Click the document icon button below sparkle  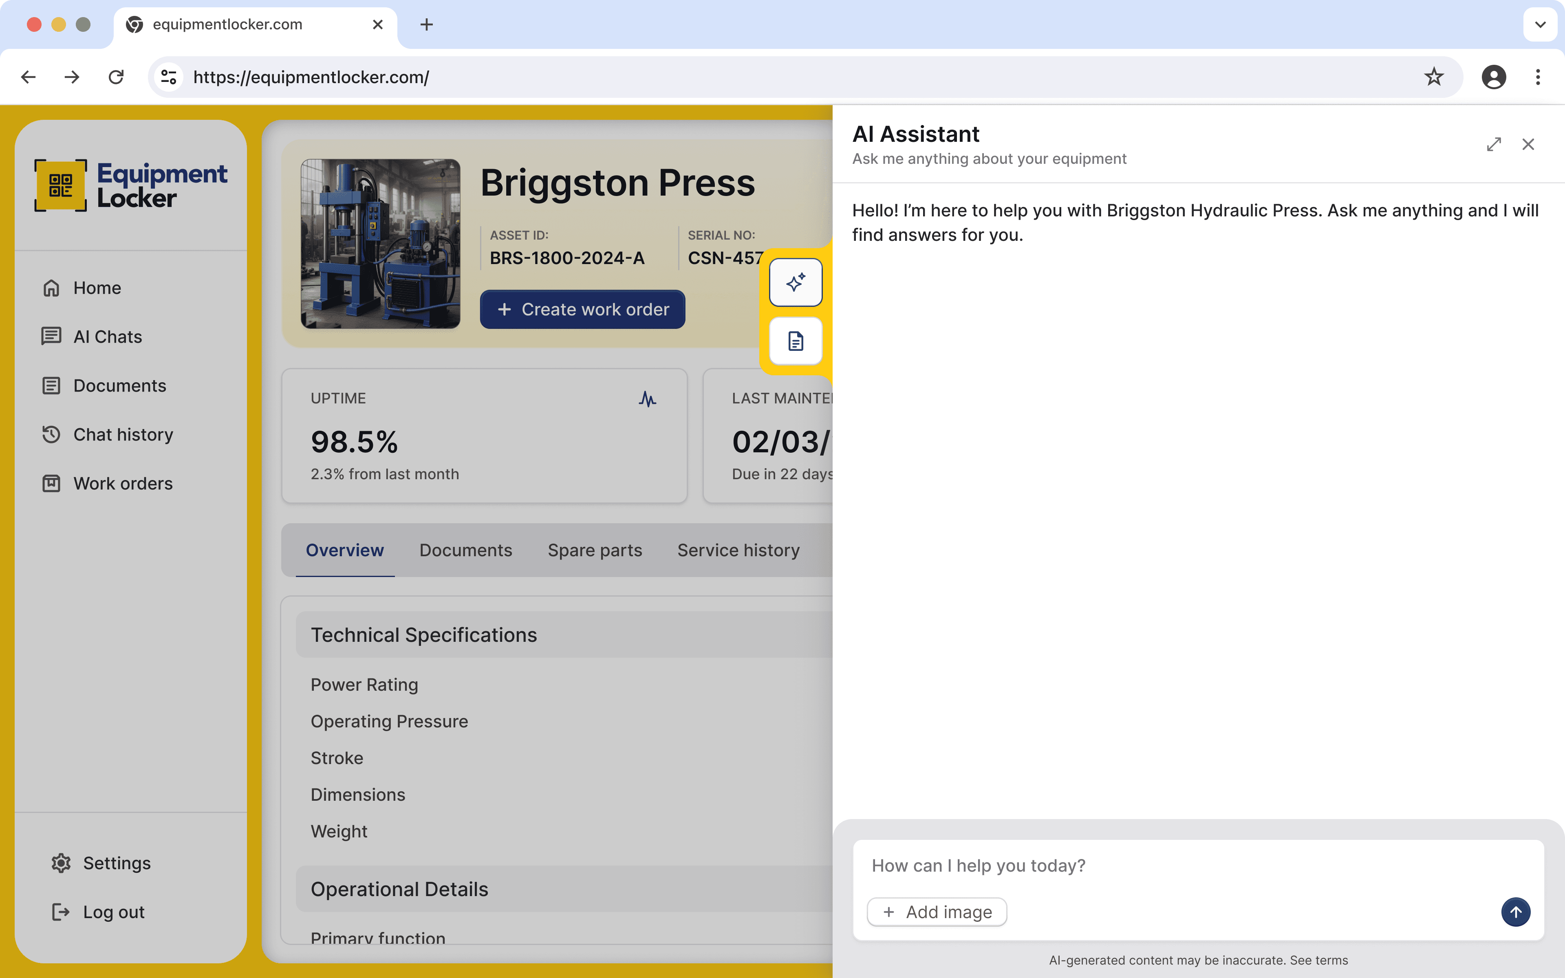coord(796,341)
